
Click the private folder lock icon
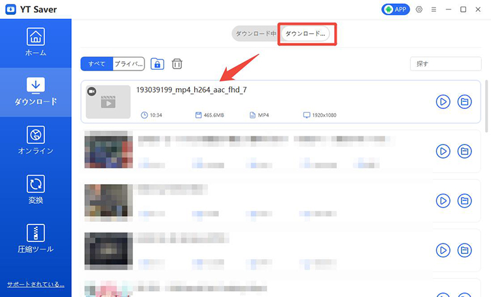coord(157,64)
